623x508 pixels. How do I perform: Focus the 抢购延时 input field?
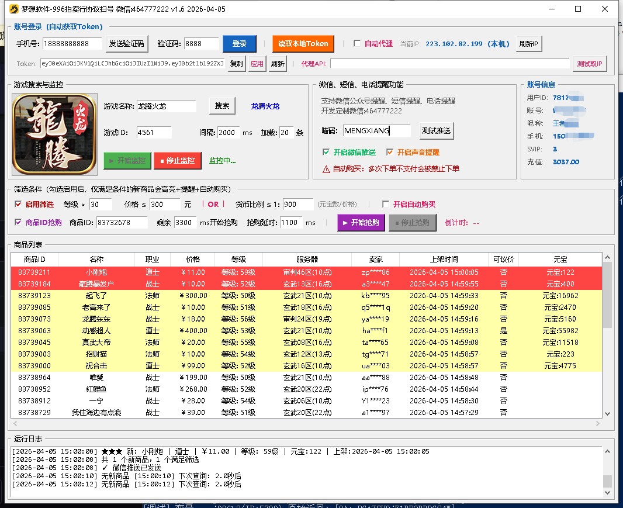(291, 223)
